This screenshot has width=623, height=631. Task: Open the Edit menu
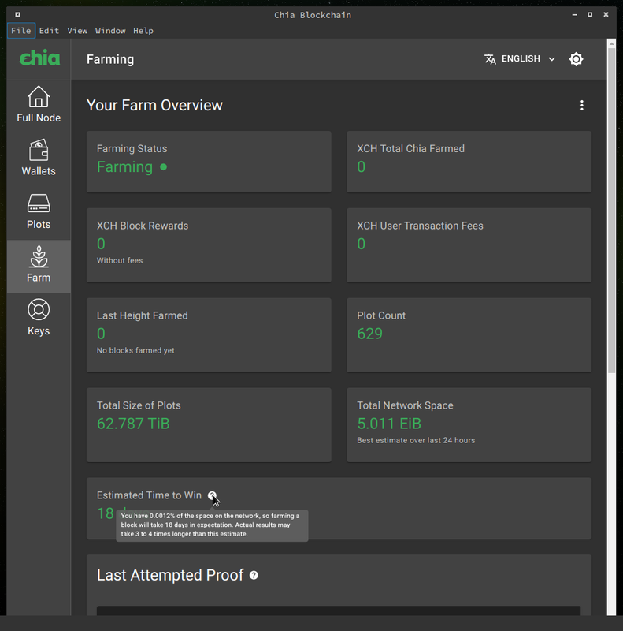[49, 31]
